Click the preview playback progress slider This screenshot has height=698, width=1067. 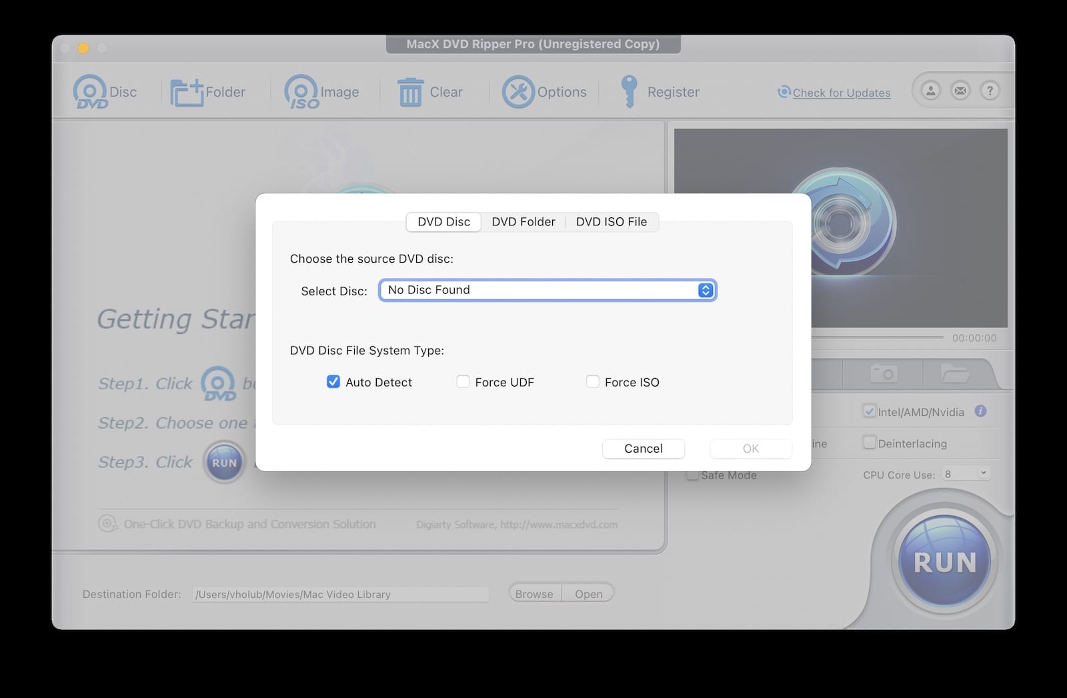pos(878,337)
